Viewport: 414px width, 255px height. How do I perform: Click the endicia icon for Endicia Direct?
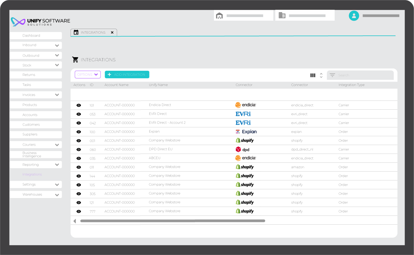[246, 105]
